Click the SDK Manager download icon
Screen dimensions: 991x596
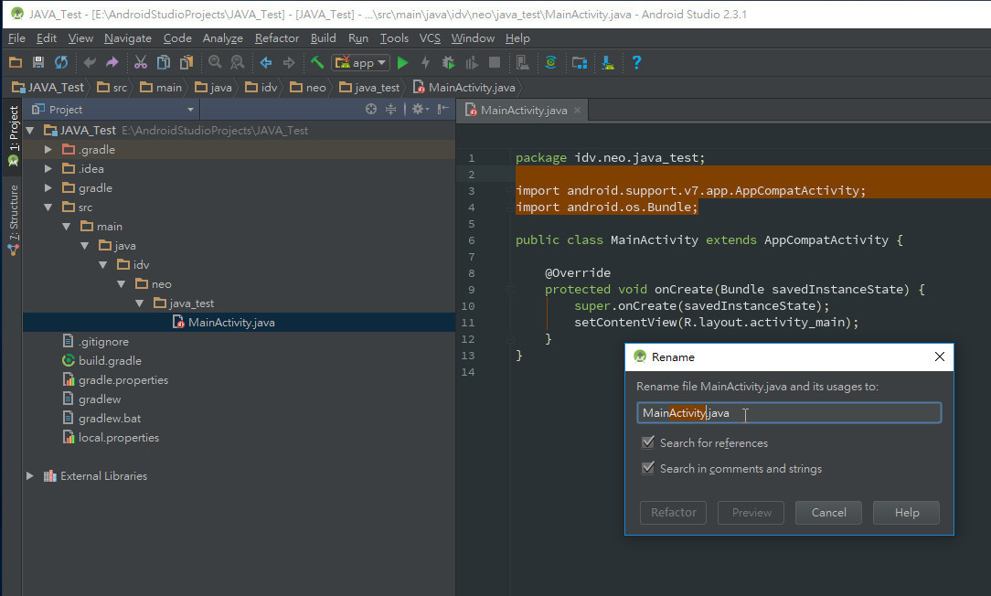coord(608,62)
